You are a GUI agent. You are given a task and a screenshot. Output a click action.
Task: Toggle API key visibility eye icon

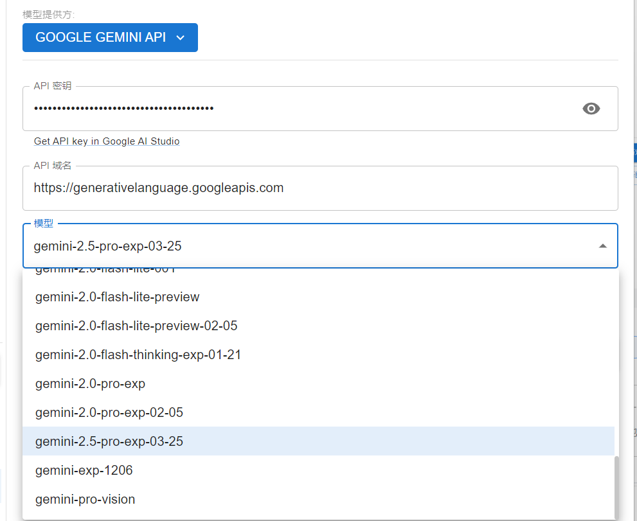point(591,109)
